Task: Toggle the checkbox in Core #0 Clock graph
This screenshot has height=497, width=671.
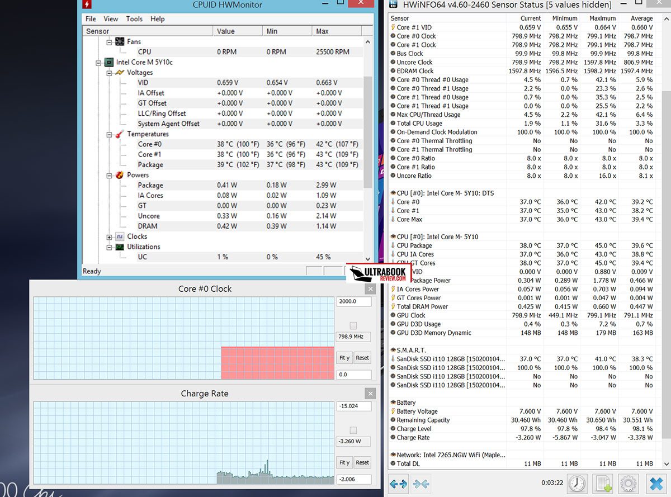Action: tap(353, 325)
